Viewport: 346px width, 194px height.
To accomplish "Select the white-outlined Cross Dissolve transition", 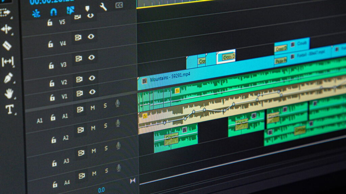I will 226,56.
